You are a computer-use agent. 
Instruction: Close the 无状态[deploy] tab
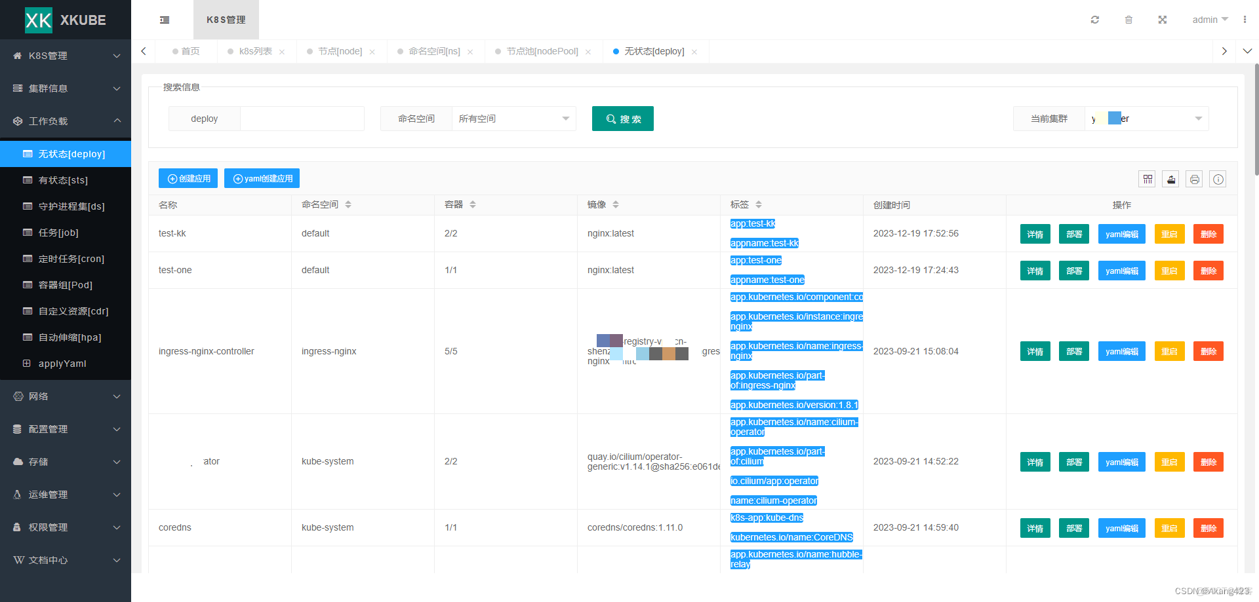pyautogui.click(x=694, y=52)
